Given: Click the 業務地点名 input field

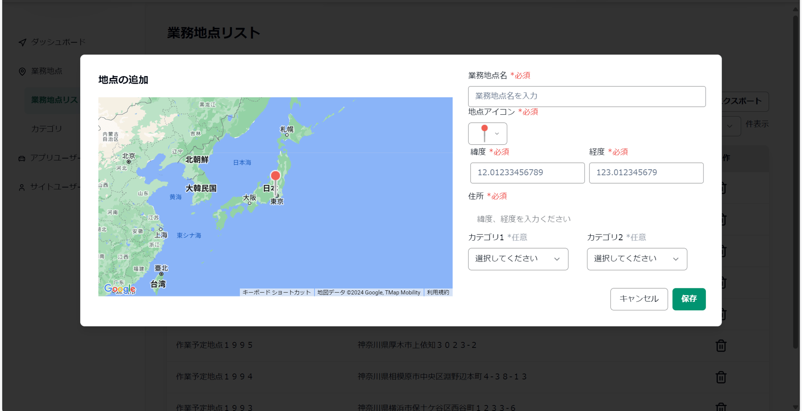Looking at the screenshot, I should tap(587, 96).
